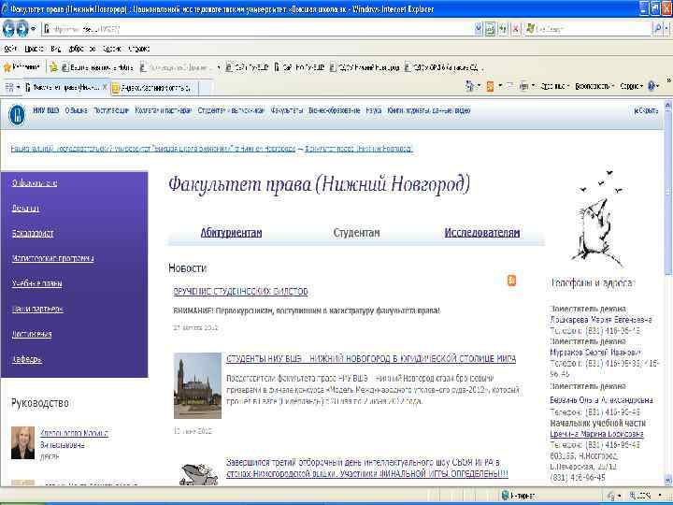Open the Крёмина Марина Борисовна contact link
Screen dimensions: 673x505
pyautogui.click(x=596, y=434)
